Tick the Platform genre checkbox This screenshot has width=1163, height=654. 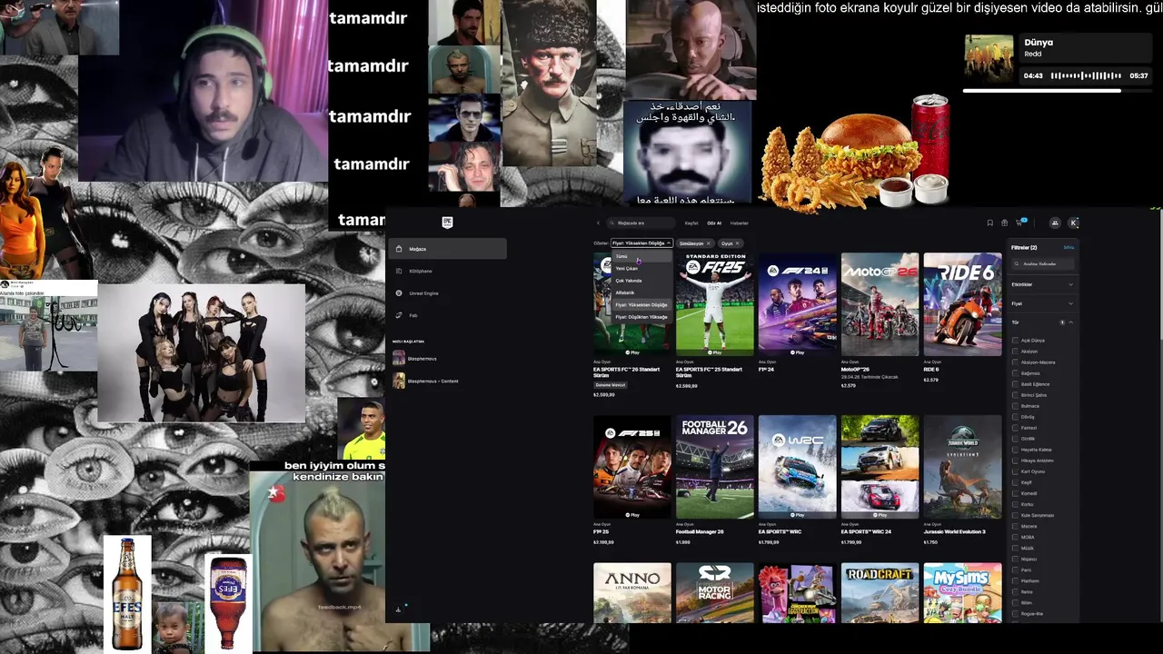point(1015,580)
